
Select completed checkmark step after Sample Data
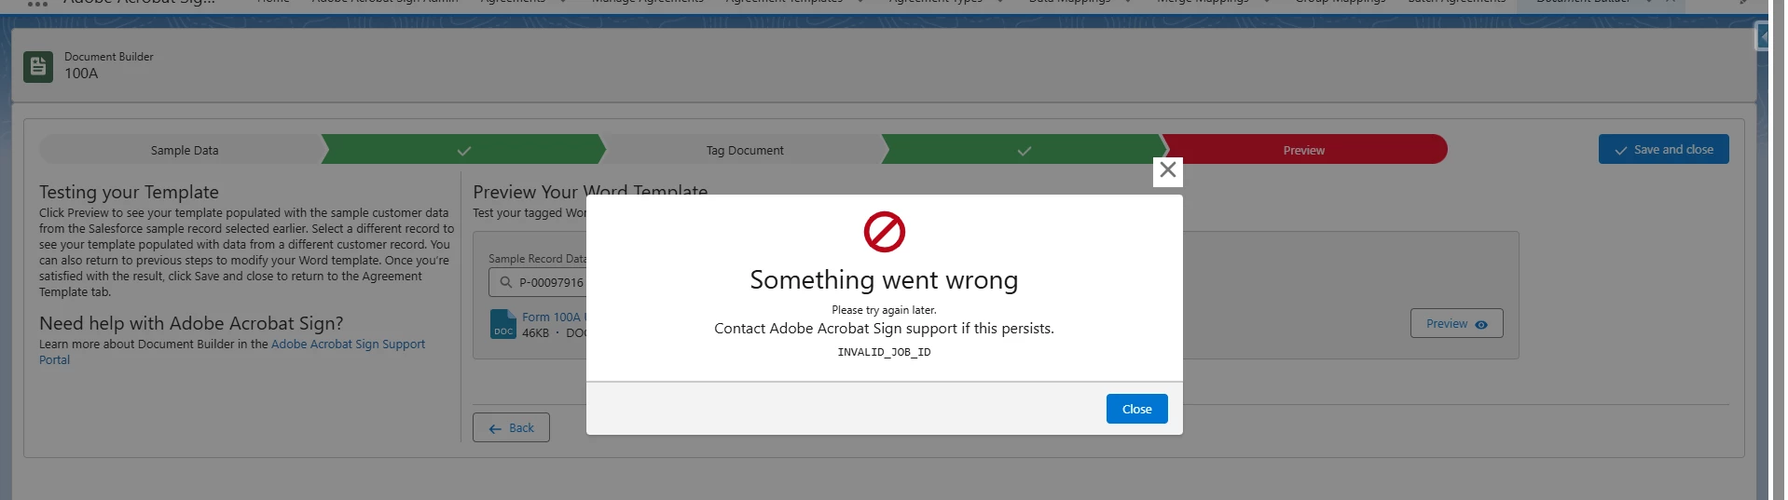click(x=463, y=150)
